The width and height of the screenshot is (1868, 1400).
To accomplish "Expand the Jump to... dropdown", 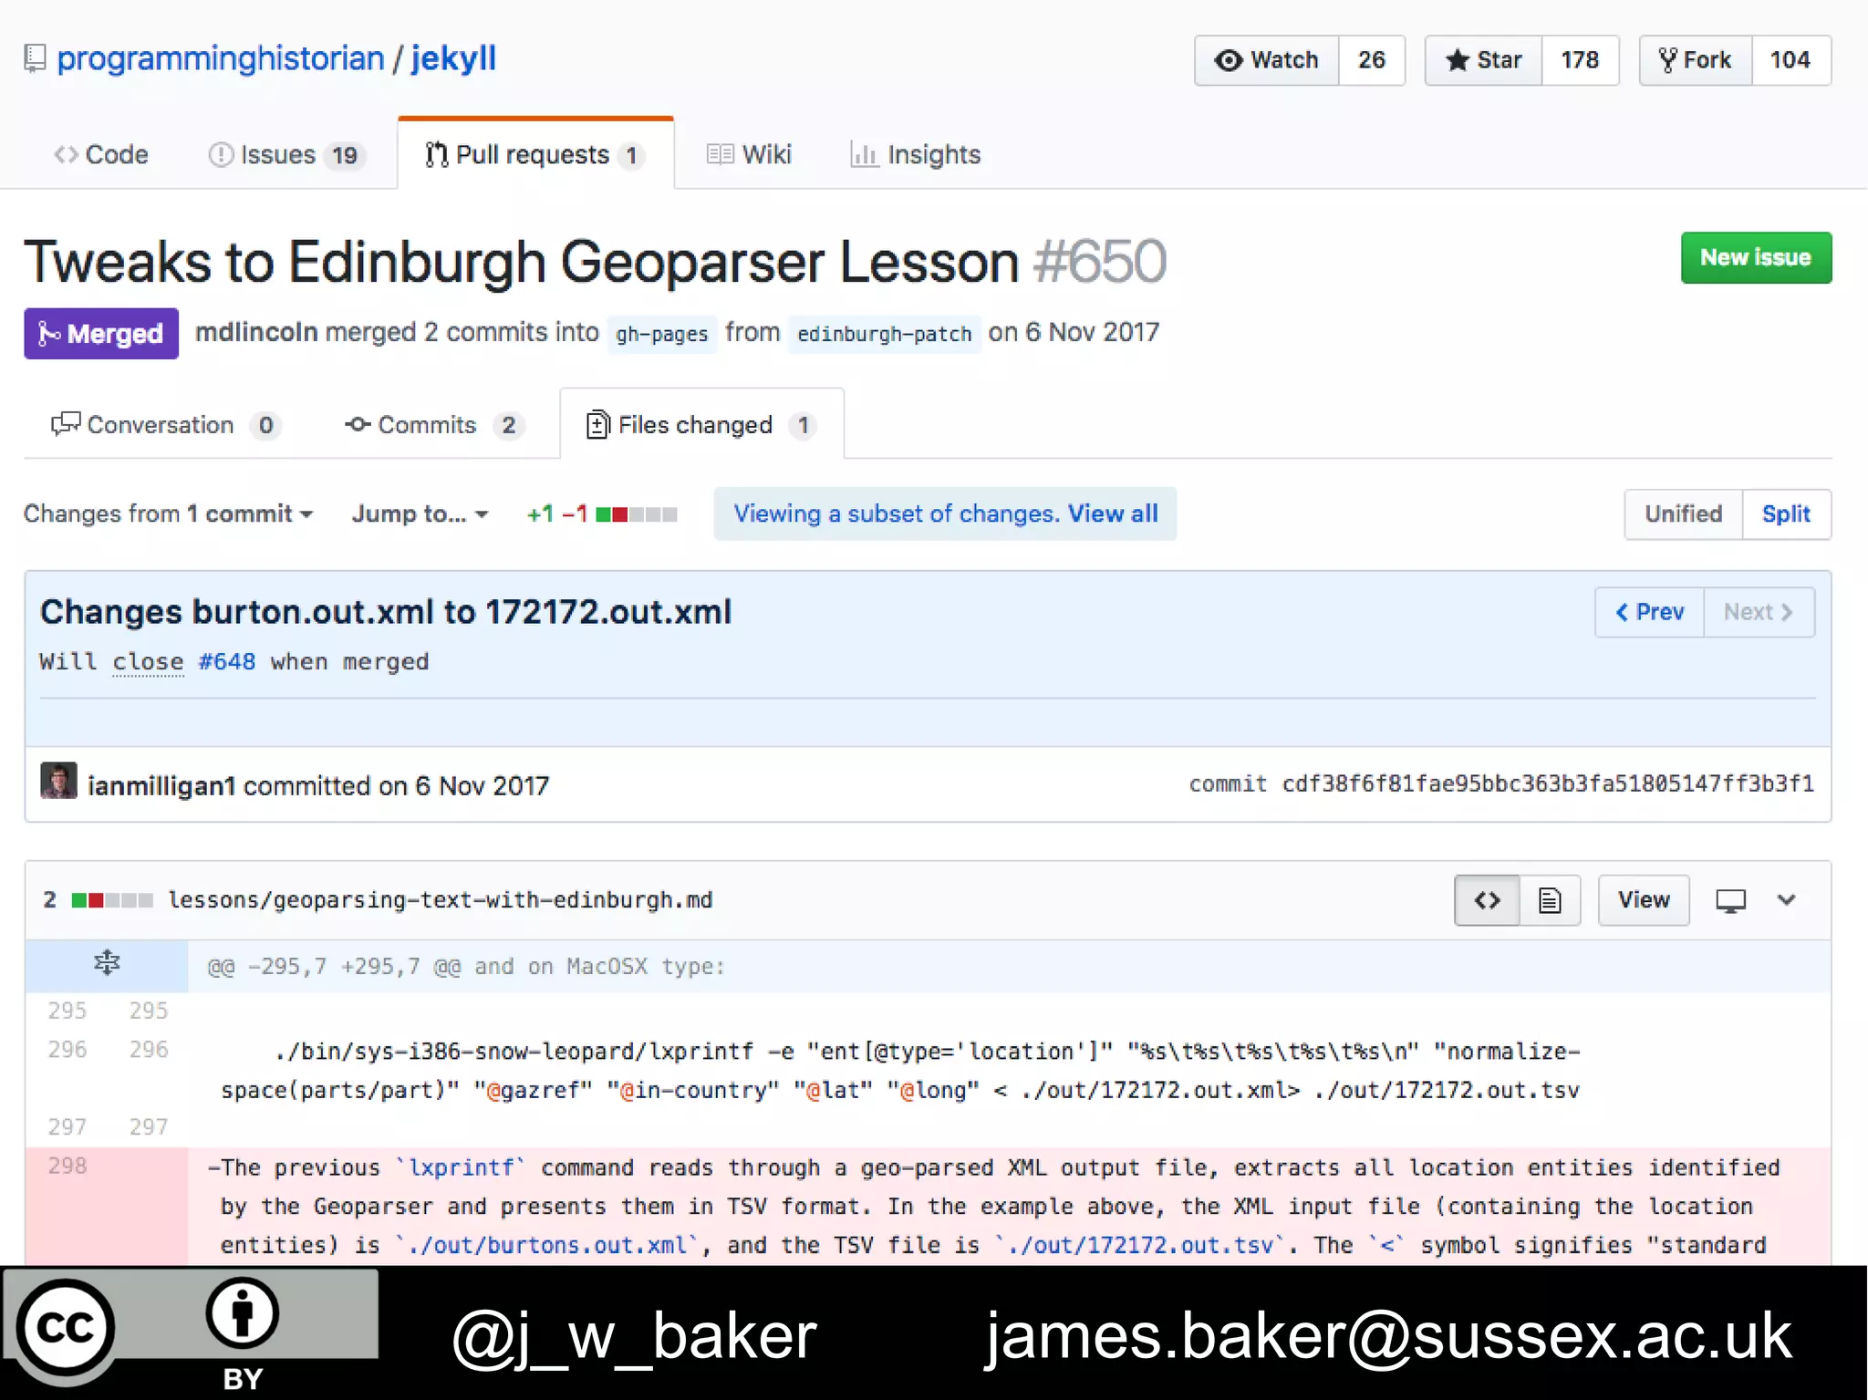I will pos(420,513).
